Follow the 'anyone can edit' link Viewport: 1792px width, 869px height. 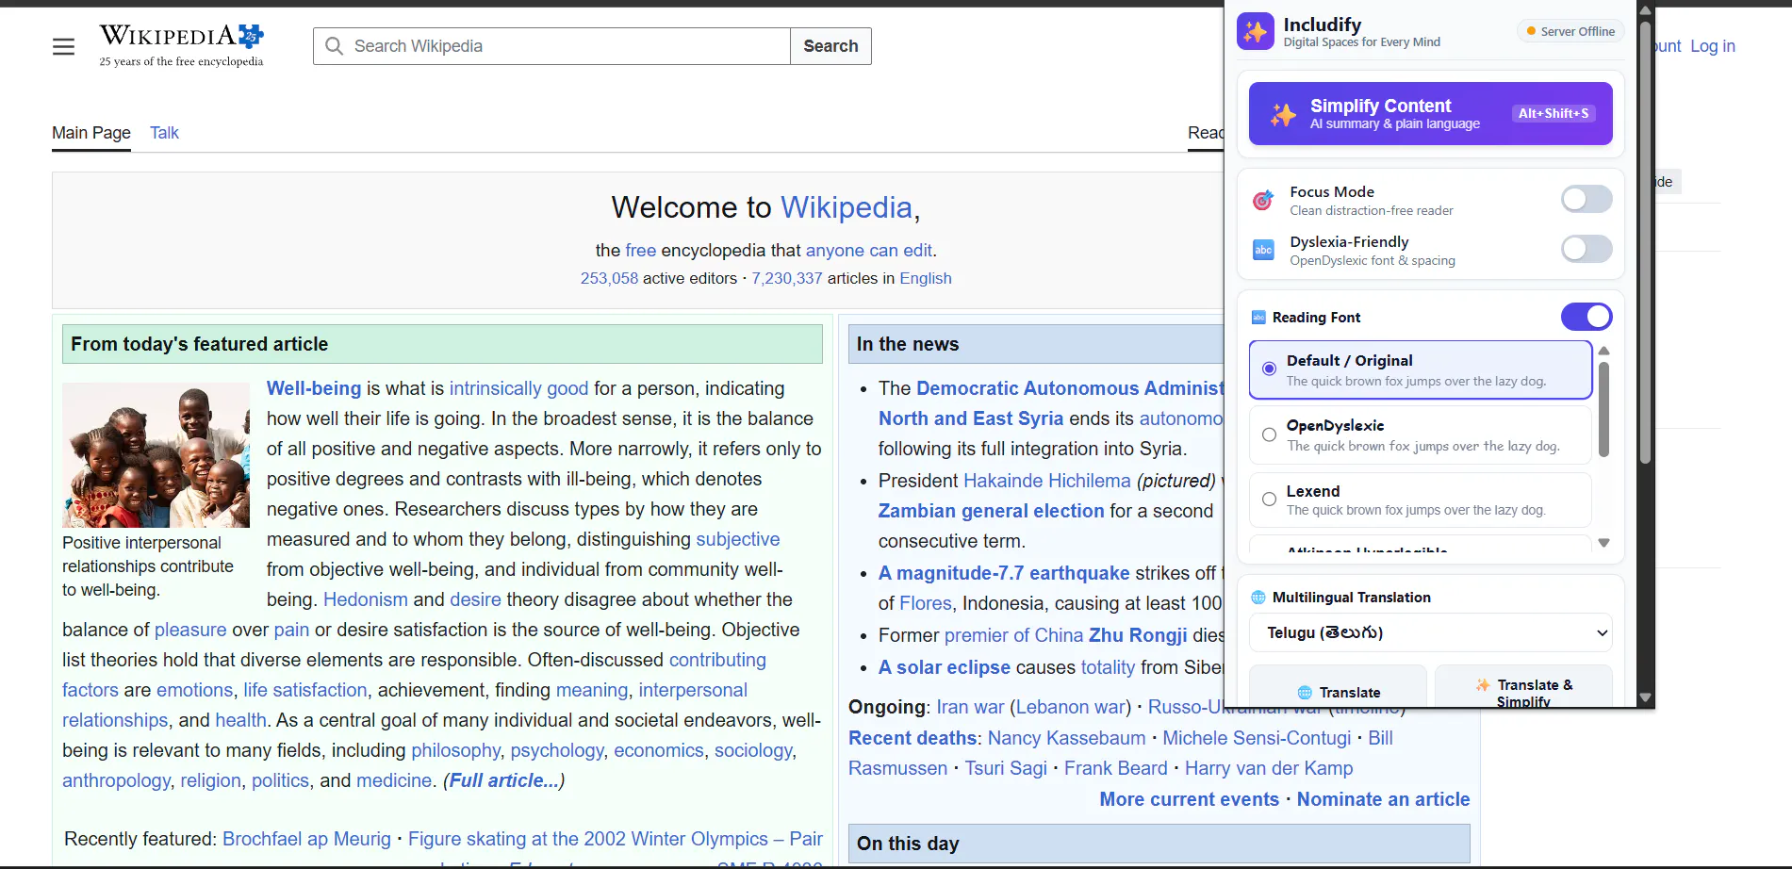pos(868,251)
